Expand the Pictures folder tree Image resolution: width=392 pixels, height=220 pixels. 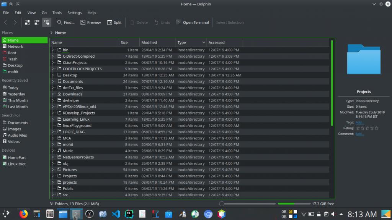(x=53, y=170)
